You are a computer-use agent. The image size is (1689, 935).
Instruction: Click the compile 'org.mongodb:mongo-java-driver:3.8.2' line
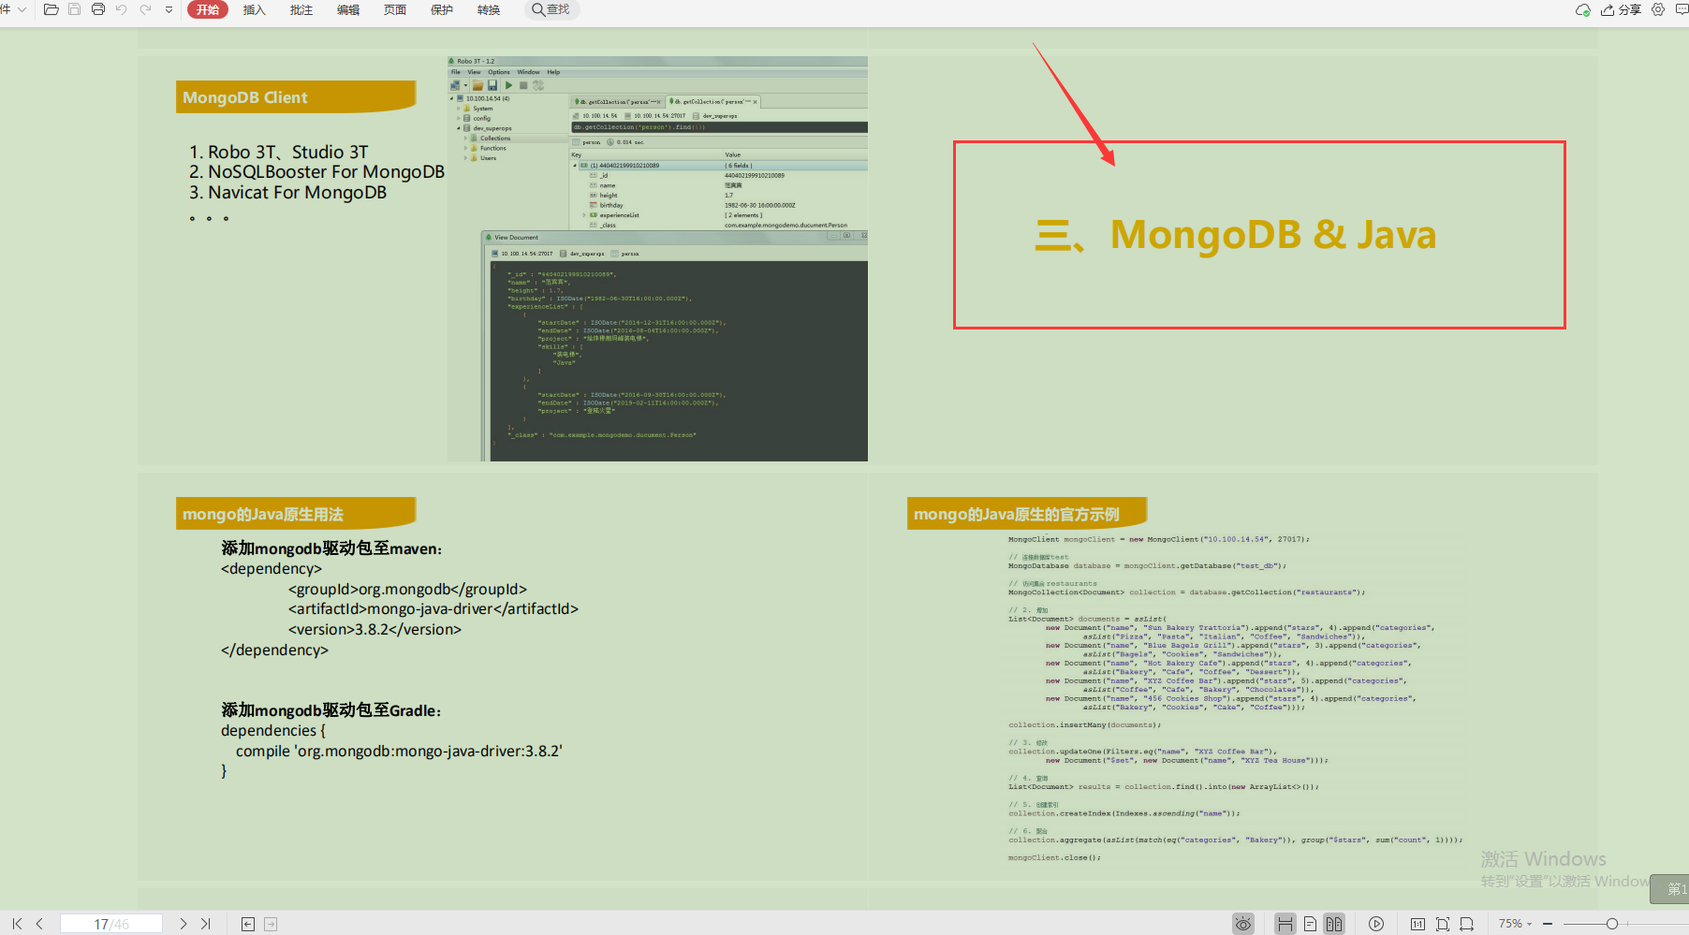point(399,752)
